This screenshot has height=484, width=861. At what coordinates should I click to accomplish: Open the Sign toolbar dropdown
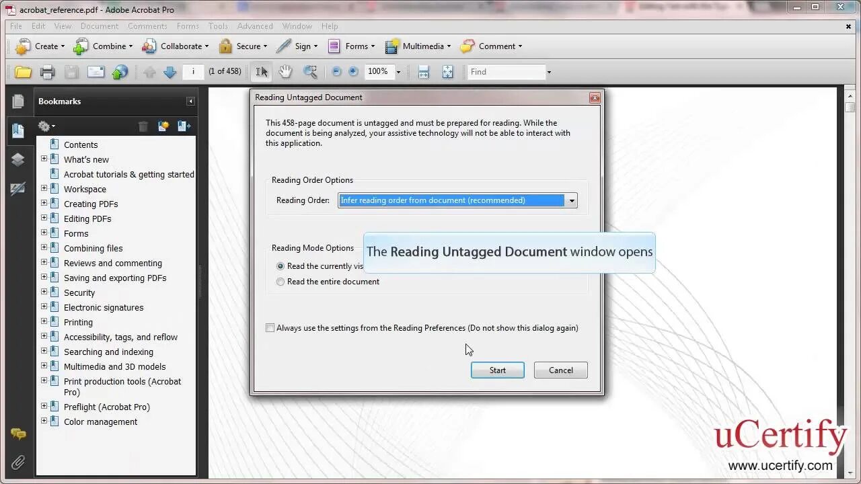click(x=297, y=46)
